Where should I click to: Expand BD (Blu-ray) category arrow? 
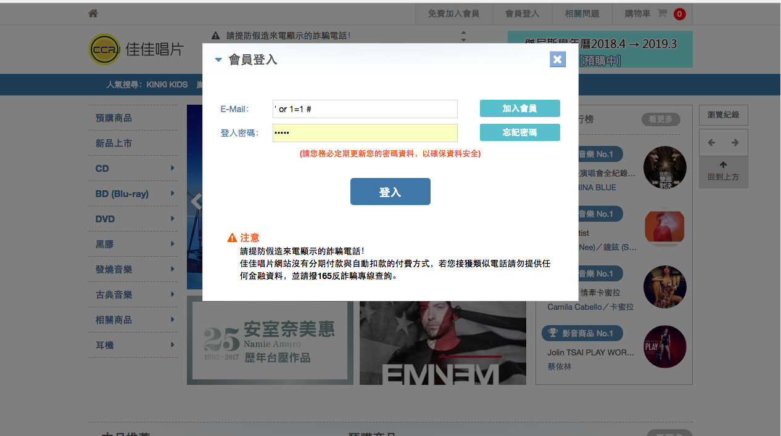click(173, 193)
